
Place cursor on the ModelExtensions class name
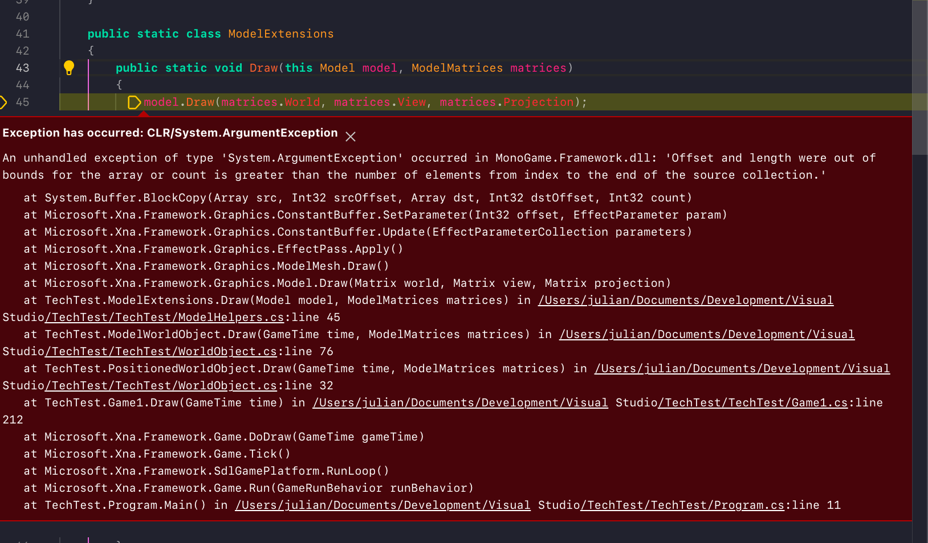[280, 34]
